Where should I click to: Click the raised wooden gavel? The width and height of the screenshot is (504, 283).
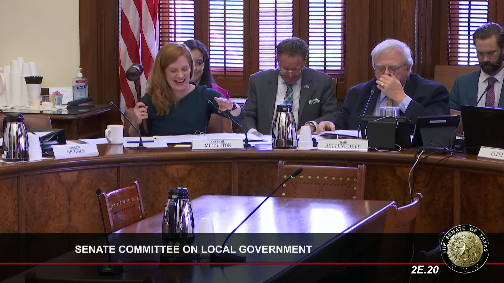click(134, 72)
